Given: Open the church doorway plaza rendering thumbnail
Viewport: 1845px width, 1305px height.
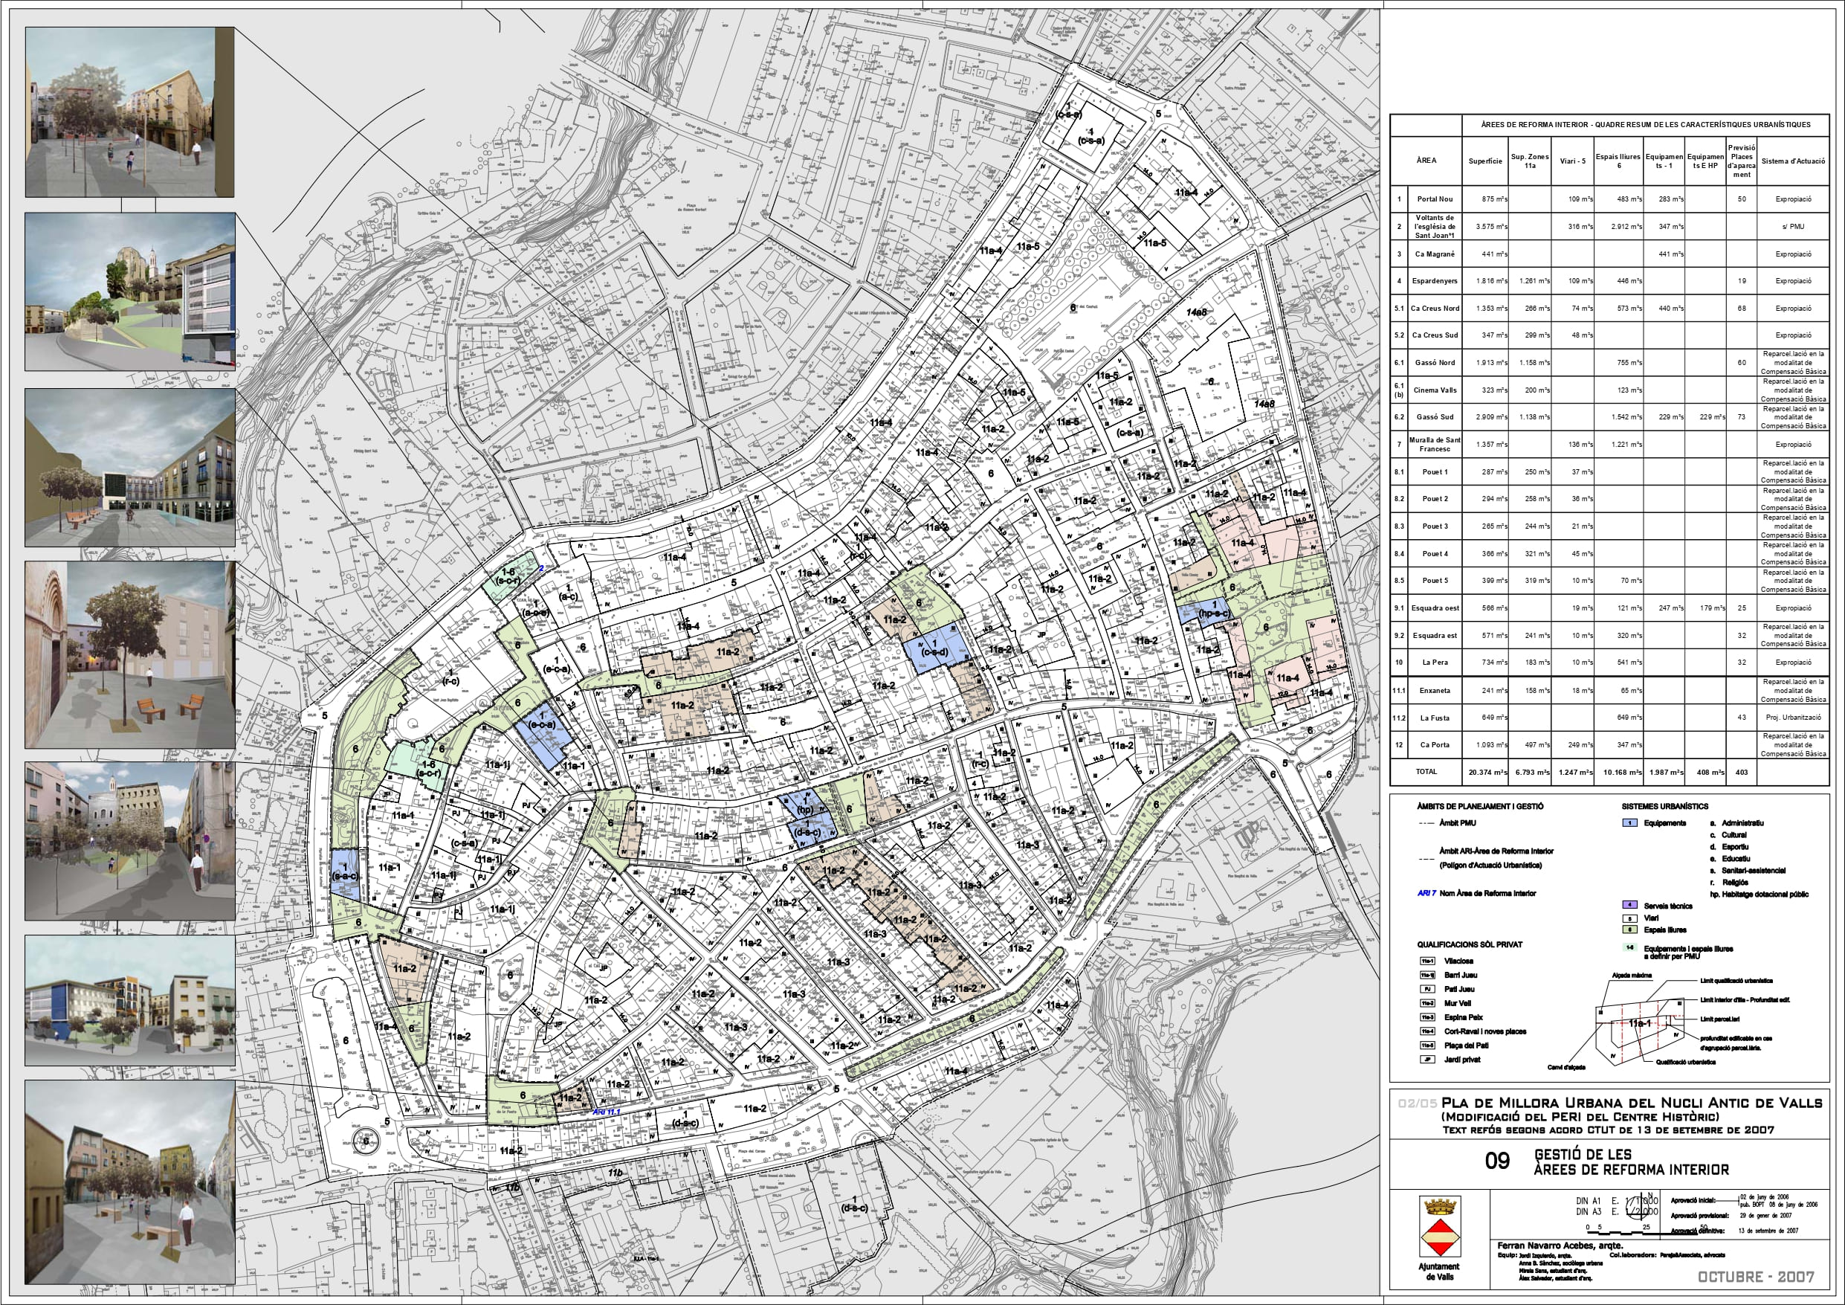Looking at the screenshot, I should tap(129, 654).
